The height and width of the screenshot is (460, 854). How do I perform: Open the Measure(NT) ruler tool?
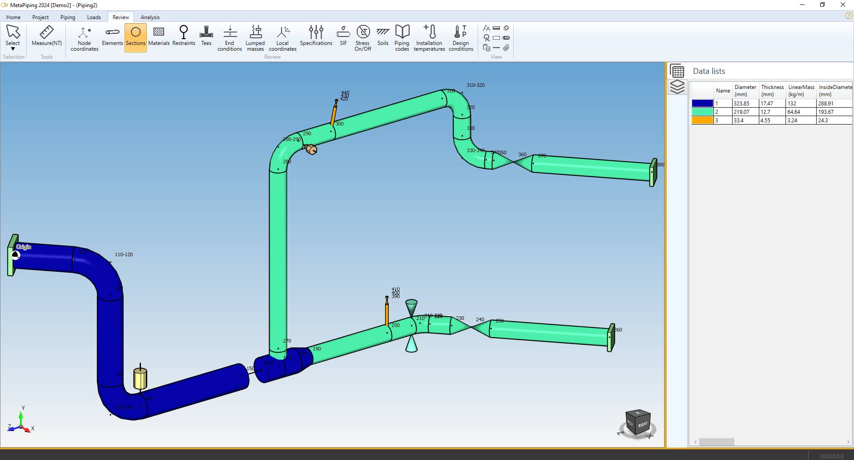tap(47, 36)
